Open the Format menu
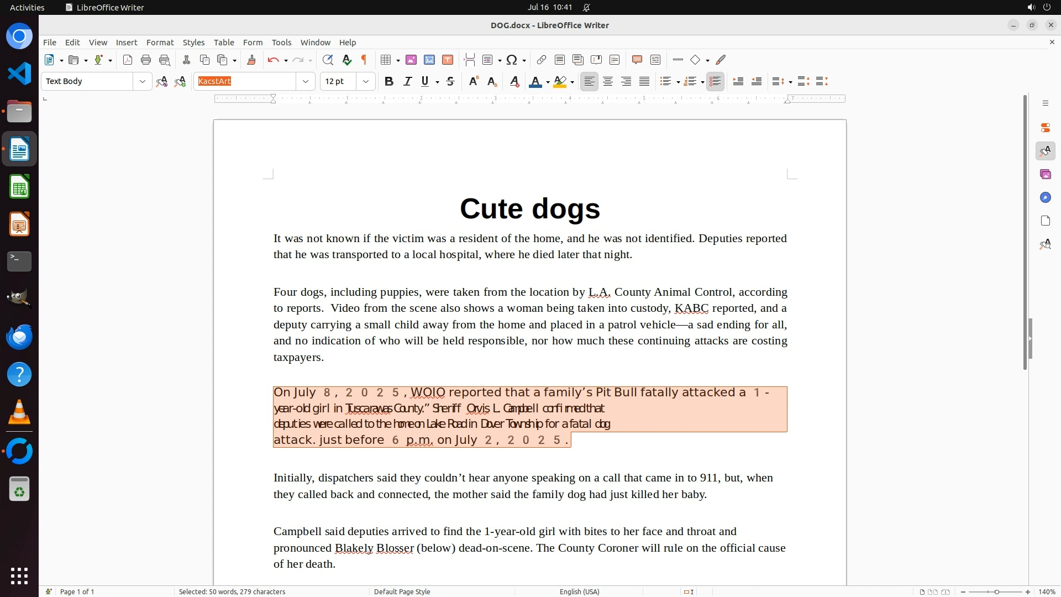The height and width of the screenshot is (597, 1061). [160, 43]
